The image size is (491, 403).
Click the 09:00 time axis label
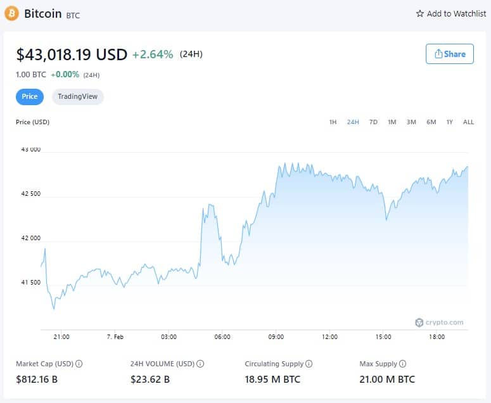[276, 337]
